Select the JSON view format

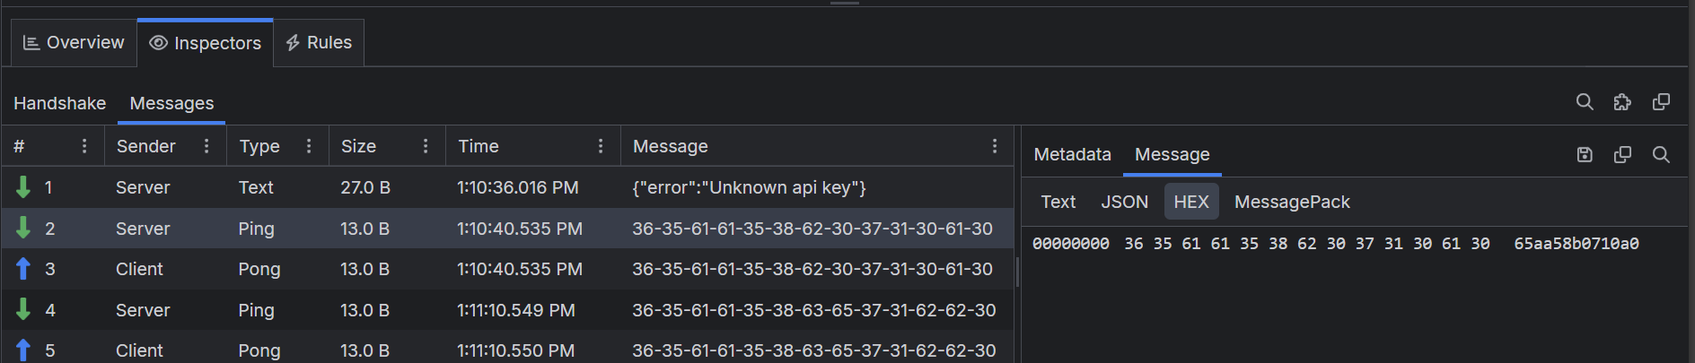pos(1124,203)
